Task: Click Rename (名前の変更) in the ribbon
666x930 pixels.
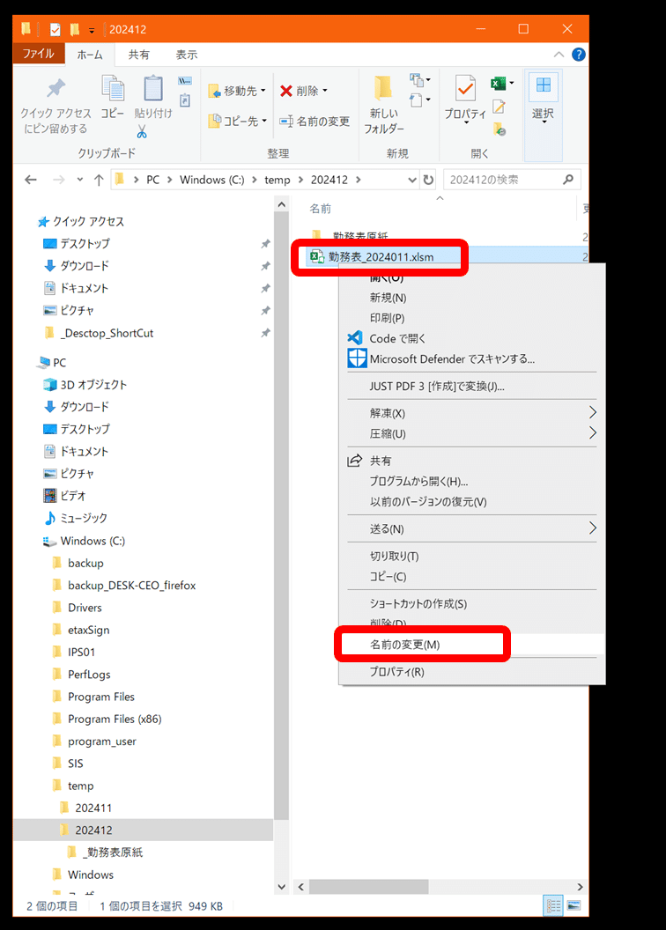Action: tap(314, 121)
